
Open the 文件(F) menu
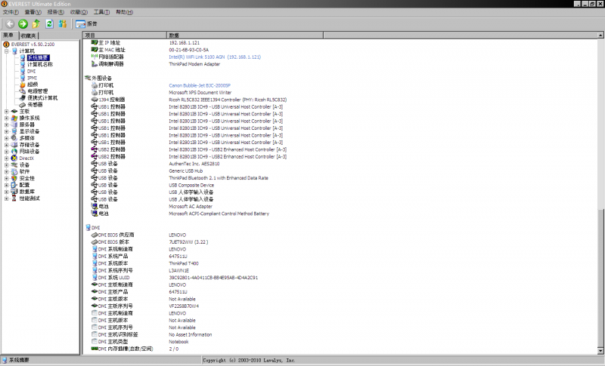click(11, 12)
